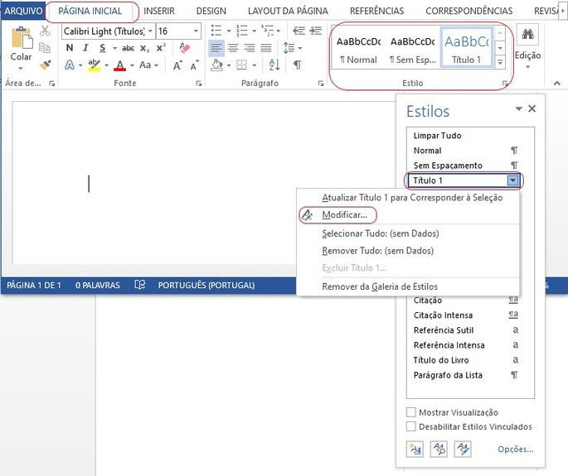Decrease paragraph indent
568x476 pixels.
tap(299, 31)
